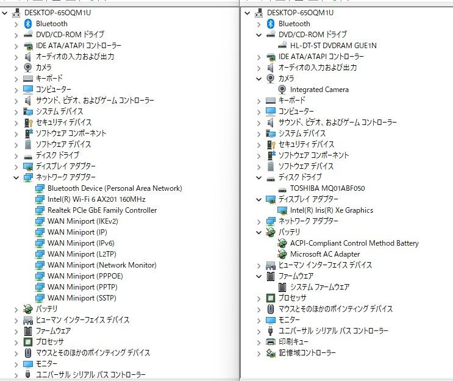
Task: Select IDE ATA/ATAPI コントローラー in right window
Action: [321, 57]
